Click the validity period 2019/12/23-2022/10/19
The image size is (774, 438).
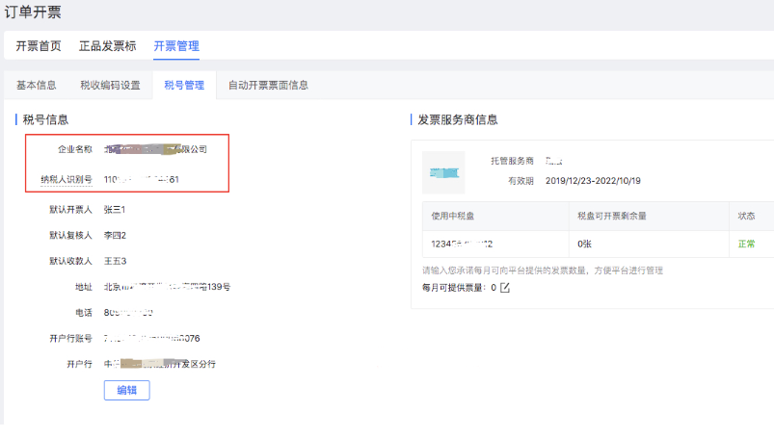[x=593, y=180]
